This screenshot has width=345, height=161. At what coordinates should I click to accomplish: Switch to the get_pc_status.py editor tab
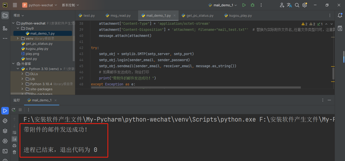tap(200, 15)
